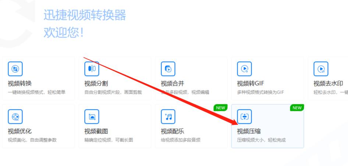Open the 视频去水印 watermark removal icon
348x166 pixels.
point(321,69)
